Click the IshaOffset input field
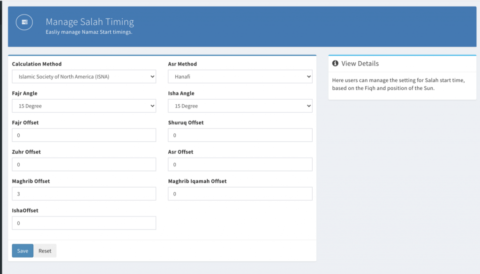This screenshot has width=480, height=274. (x=84, y=223)
